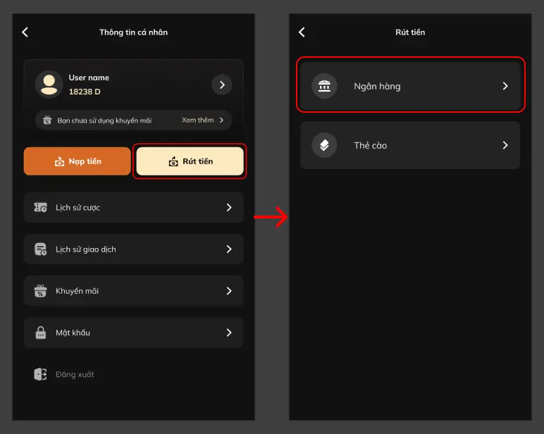
Task: Tap the Nạp tiền deposit button
Action: click(78, 161)
